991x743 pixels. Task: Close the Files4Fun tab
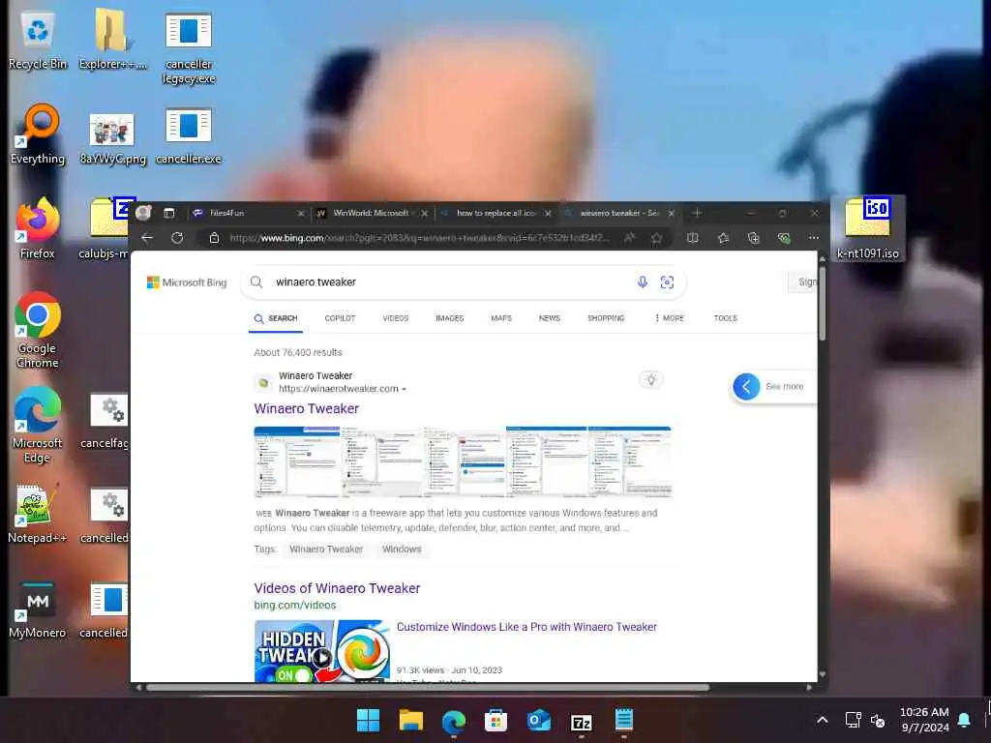point(300,214)
